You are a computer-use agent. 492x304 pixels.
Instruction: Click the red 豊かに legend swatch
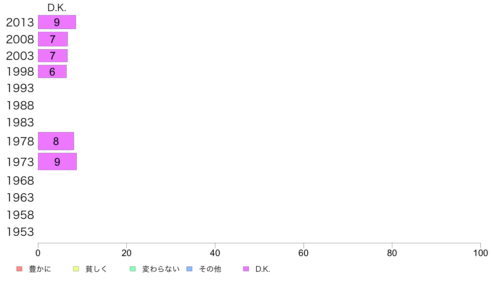pyautogui.click(x=19, y=269)
